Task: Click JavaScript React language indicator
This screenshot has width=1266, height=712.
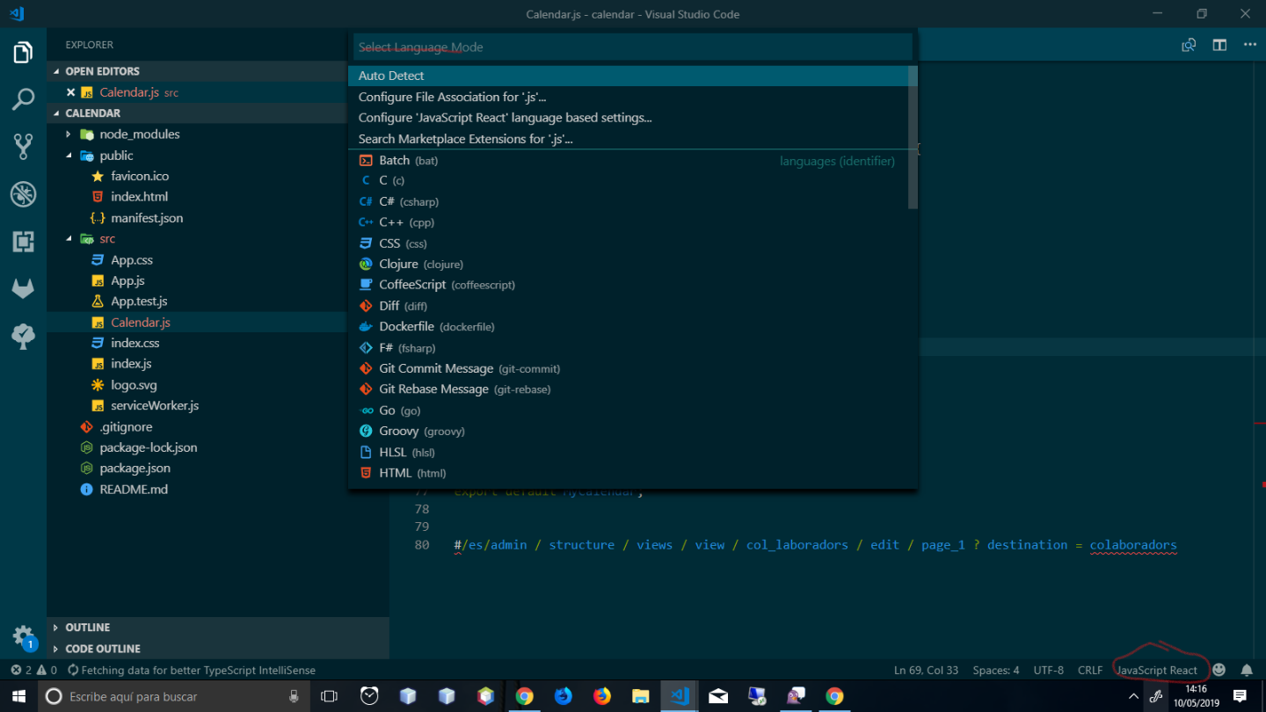Action: tap(1156, 670)
